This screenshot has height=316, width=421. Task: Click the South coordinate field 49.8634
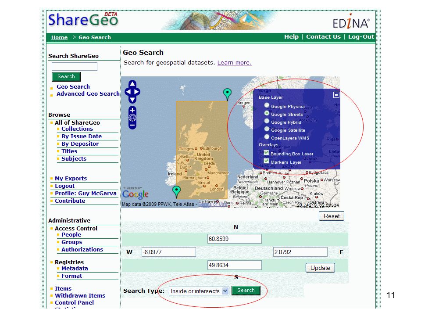click(x=234, y=265)
